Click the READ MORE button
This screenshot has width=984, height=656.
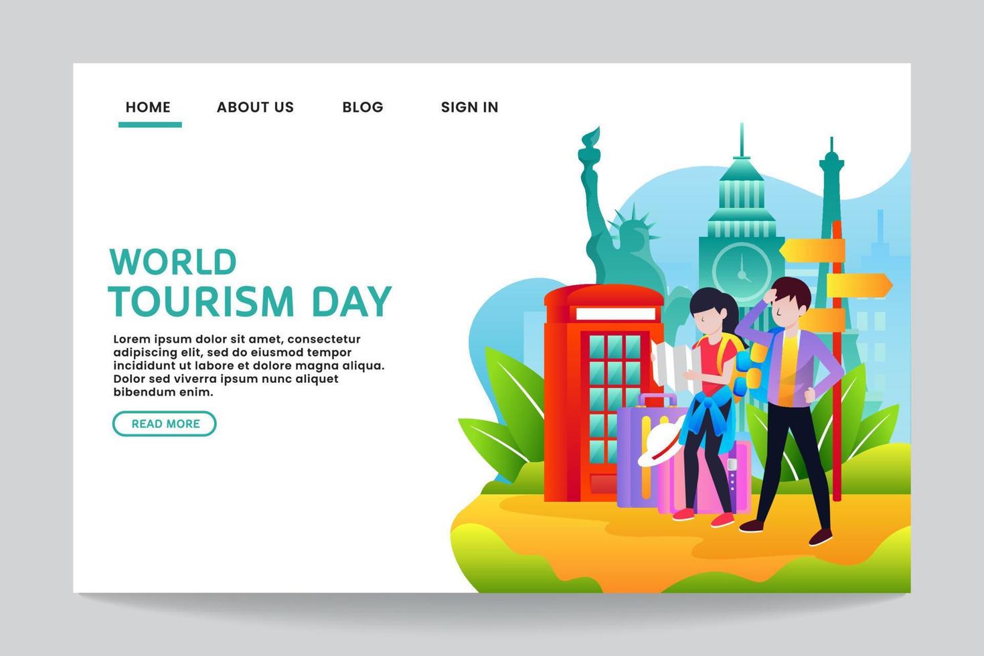tap(165, 424)
